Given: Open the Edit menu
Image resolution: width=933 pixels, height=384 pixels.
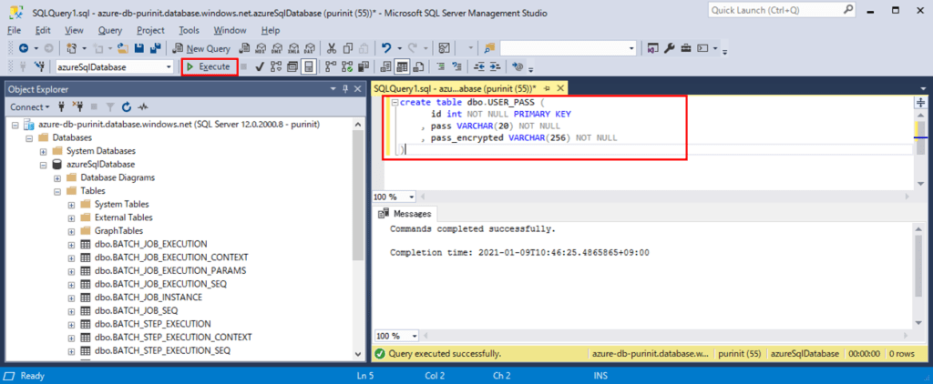Looking at the screenshot, I should coord(43,30).
